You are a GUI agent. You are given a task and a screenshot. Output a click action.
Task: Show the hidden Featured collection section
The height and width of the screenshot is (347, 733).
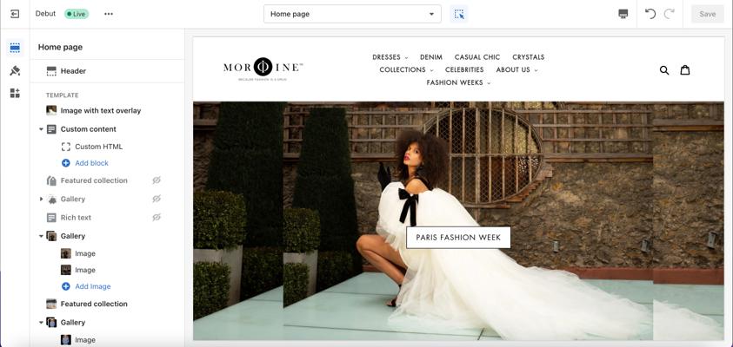(157, 180)
